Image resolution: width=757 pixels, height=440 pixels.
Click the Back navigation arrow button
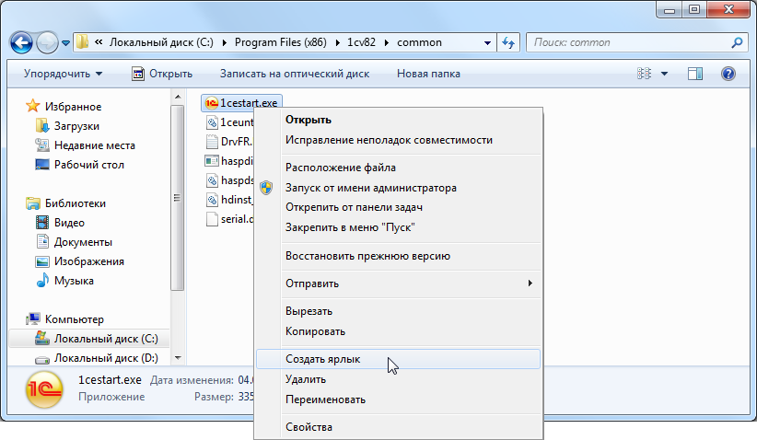click(x=22, y=42)
